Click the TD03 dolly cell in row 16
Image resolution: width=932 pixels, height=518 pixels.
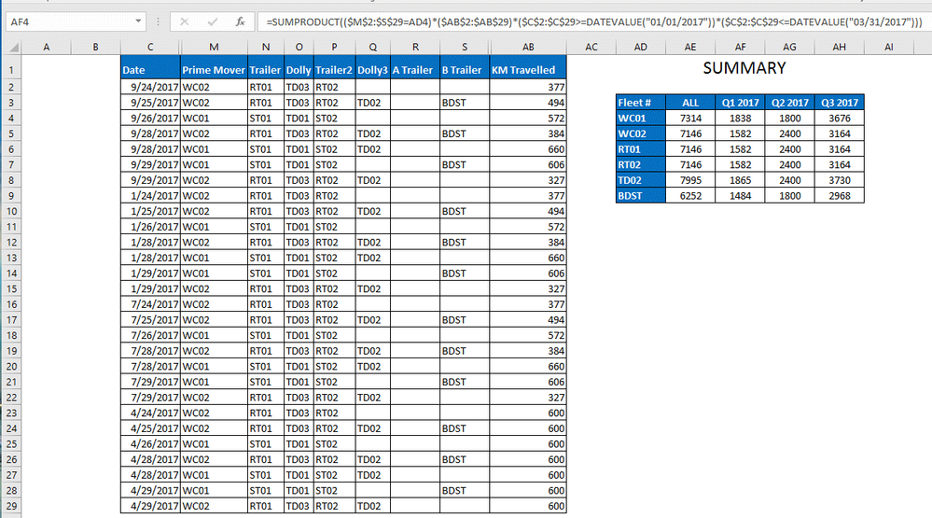point(299,304)
